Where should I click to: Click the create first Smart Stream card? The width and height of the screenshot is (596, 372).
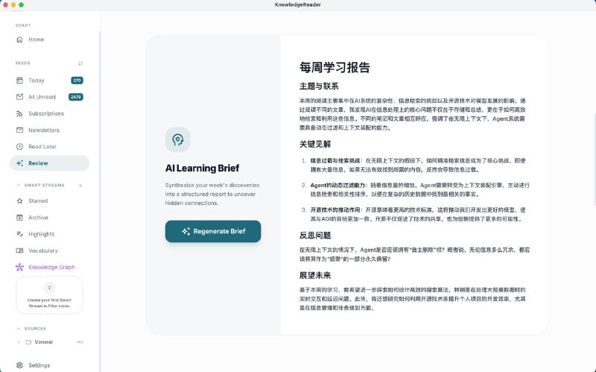coord(49,294)
